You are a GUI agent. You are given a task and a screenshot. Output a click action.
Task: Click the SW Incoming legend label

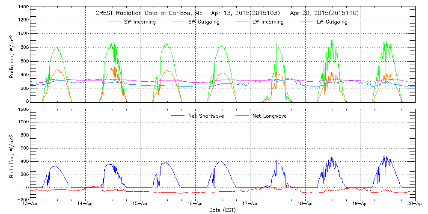(x=139, y=22)
